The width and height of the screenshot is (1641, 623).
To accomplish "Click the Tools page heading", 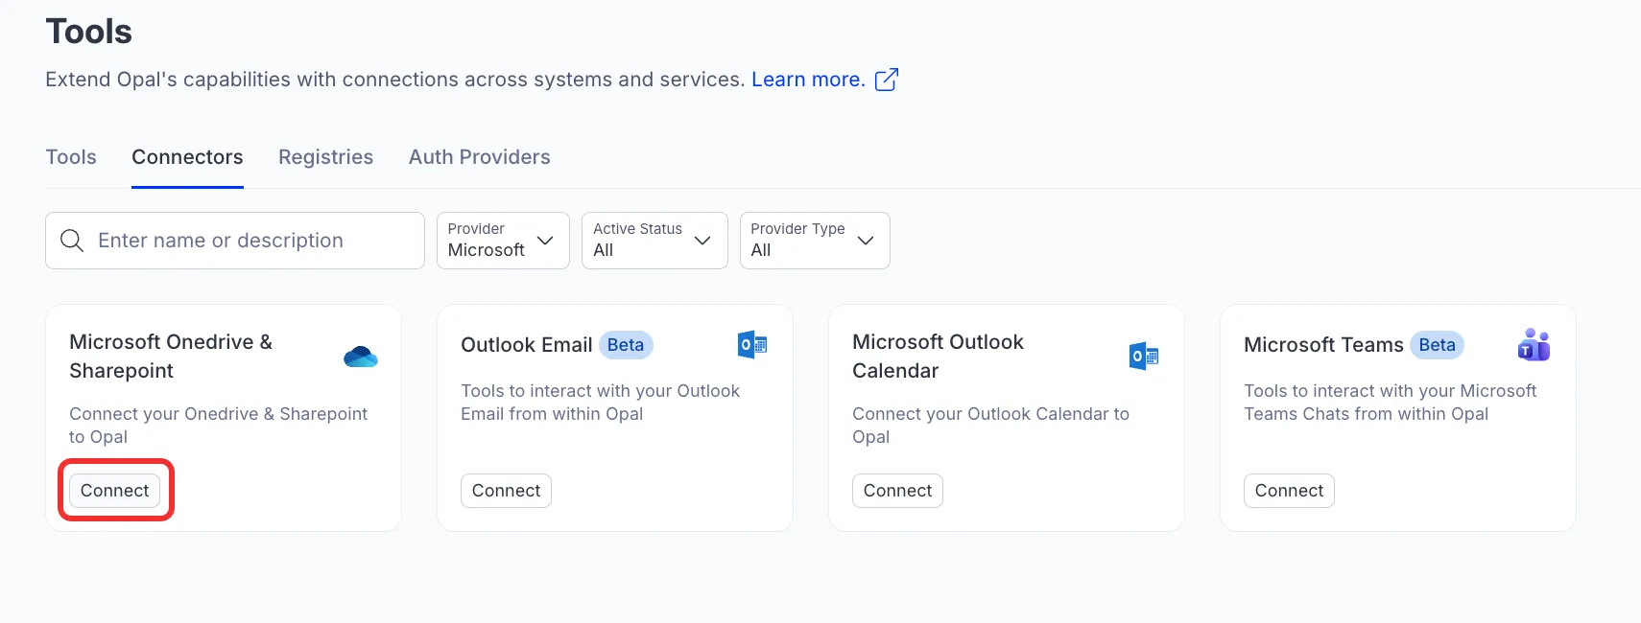I will point(88,32).
